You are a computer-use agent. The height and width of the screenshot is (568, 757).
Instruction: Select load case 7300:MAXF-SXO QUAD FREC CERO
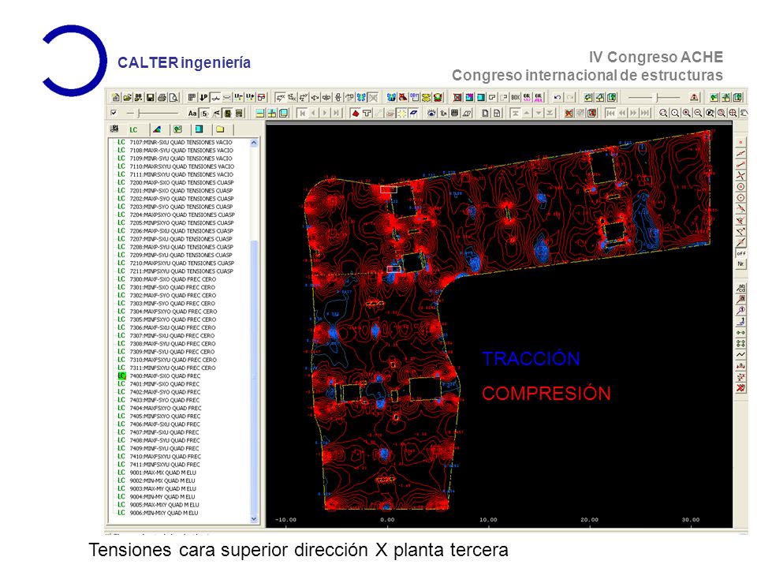pyautogui.click(x=167, y=279)
